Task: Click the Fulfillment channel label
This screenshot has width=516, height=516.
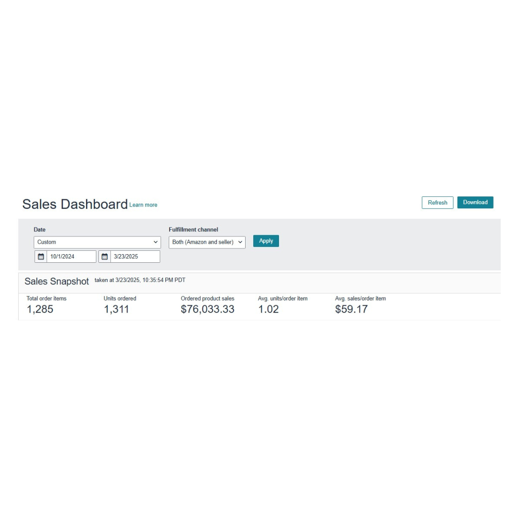Action: 193,230
